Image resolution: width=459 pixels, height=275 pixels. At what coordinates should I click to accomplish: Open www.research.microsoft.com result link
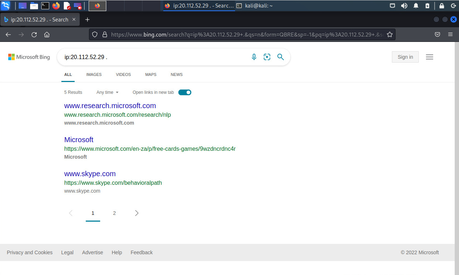[x=110, y=106]
